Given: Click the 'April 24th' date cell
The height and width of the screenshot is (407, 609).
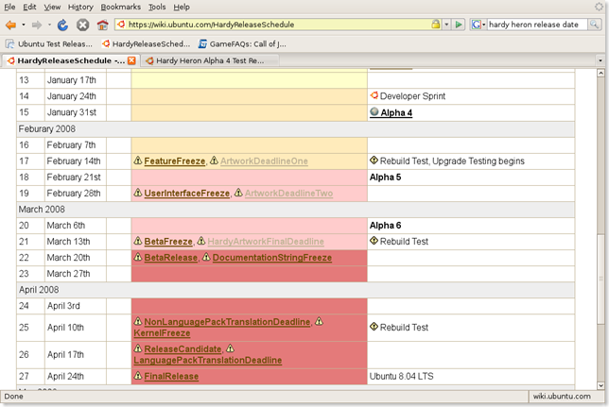Looking at the screenshot, I should click(76, 376).
